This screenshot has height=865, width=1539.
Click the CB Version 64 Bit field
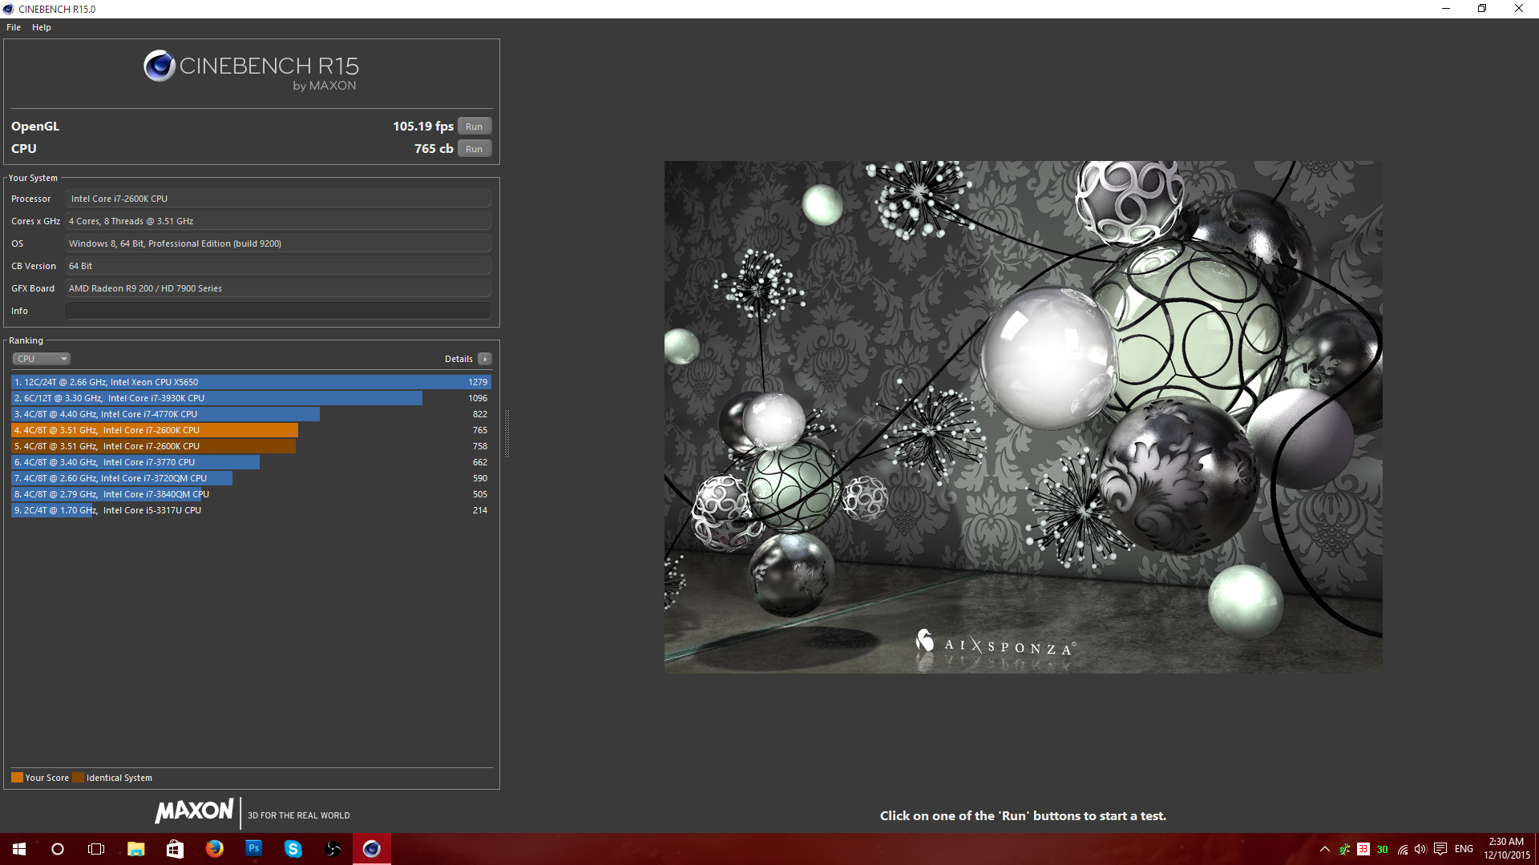click(x=277, y=266)
